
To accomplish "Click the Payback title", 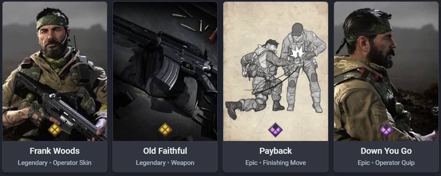I will (x=275, y=151).
